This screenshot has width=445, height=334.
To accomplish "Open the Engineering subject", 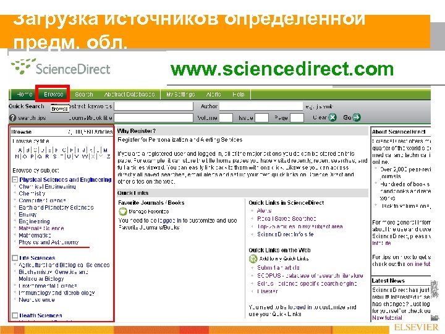I will click(34, 221).
